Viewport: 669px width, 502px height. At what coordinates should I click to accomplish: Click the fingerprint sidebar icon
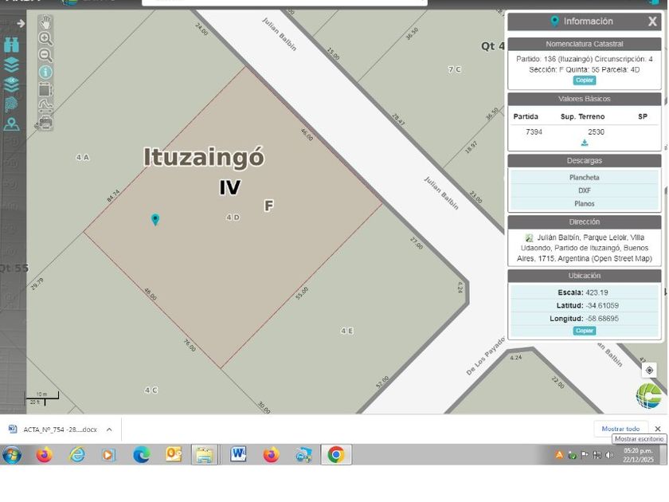coord(11,104)
